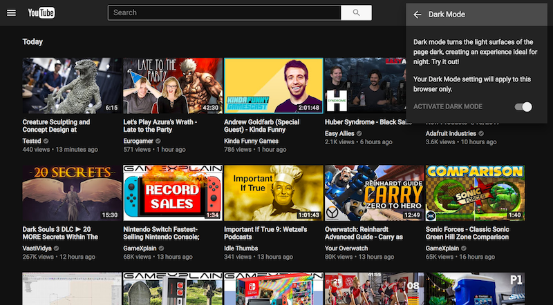Screen dimensions: 553x305
Task: Click verified badge beside Adafruit Industries
Action: [x=481, y=133]
